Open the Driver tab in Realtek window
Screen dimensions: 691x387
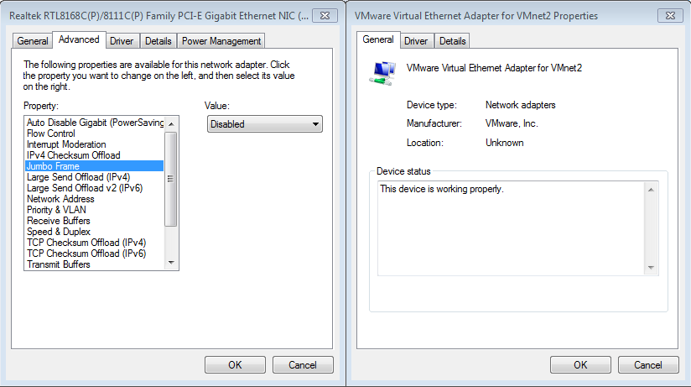click(x=122, y=41)
